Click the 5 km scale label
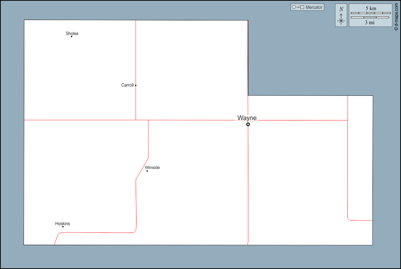This screenshot has height=269, width=401. [371, 8]
